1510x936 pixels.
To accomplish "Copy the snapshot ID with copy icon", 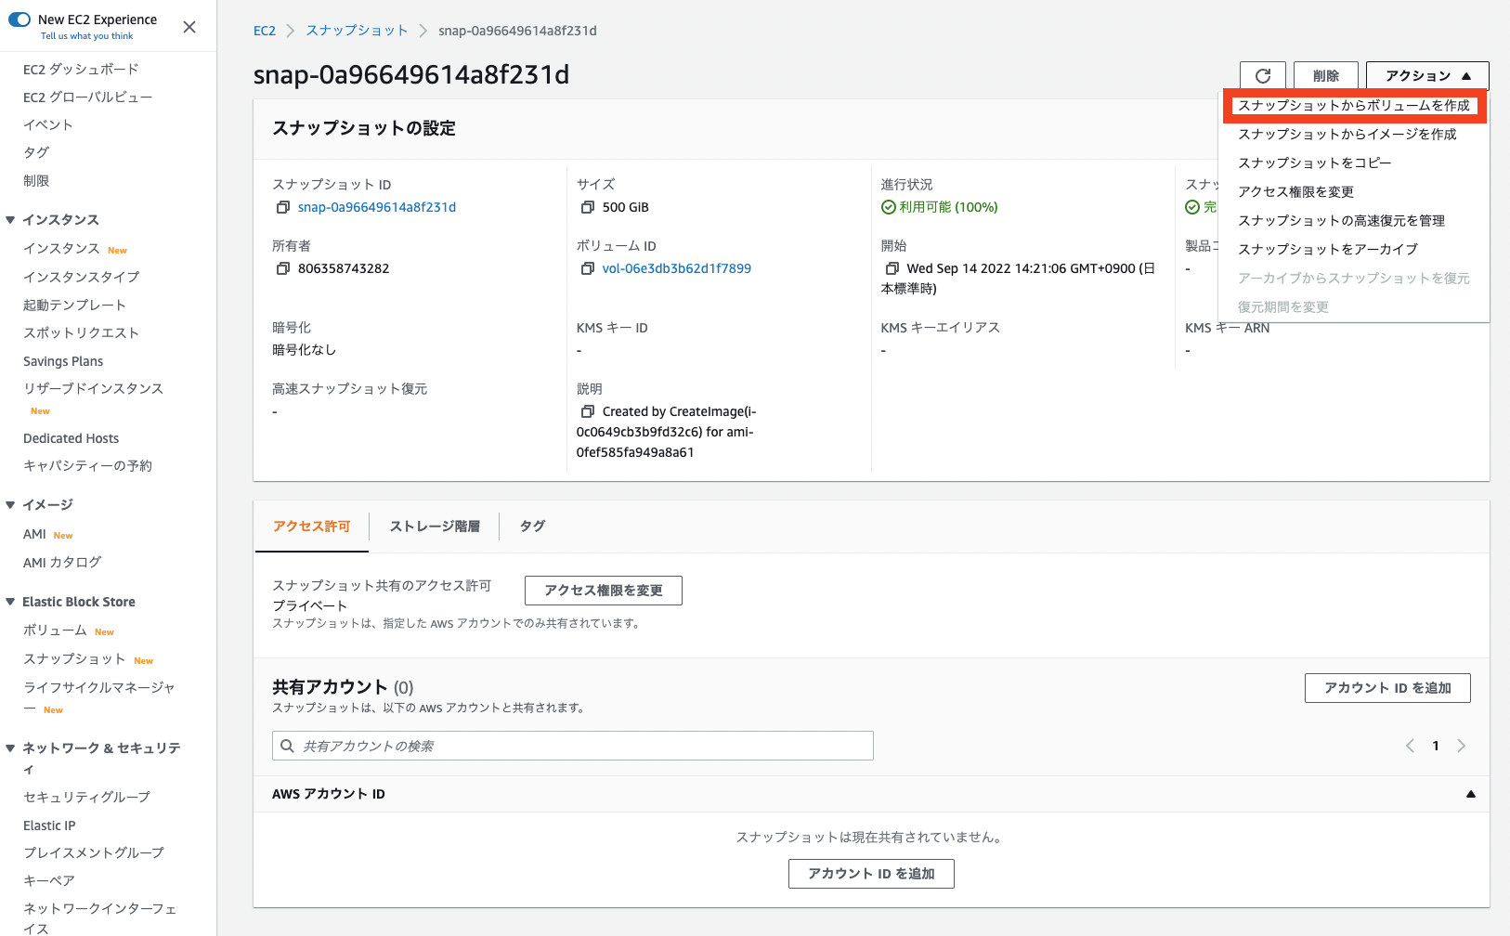I will click(x=283, y=207).
